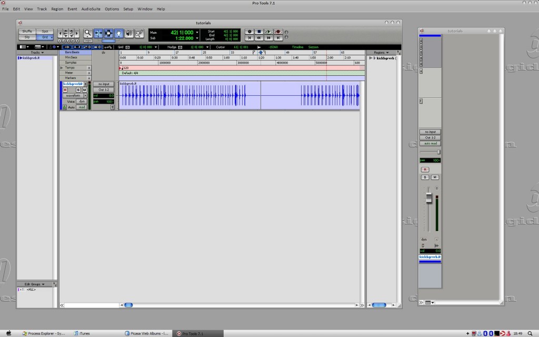
Task: Click the Selector tool icon
Action: click(108, 33)
